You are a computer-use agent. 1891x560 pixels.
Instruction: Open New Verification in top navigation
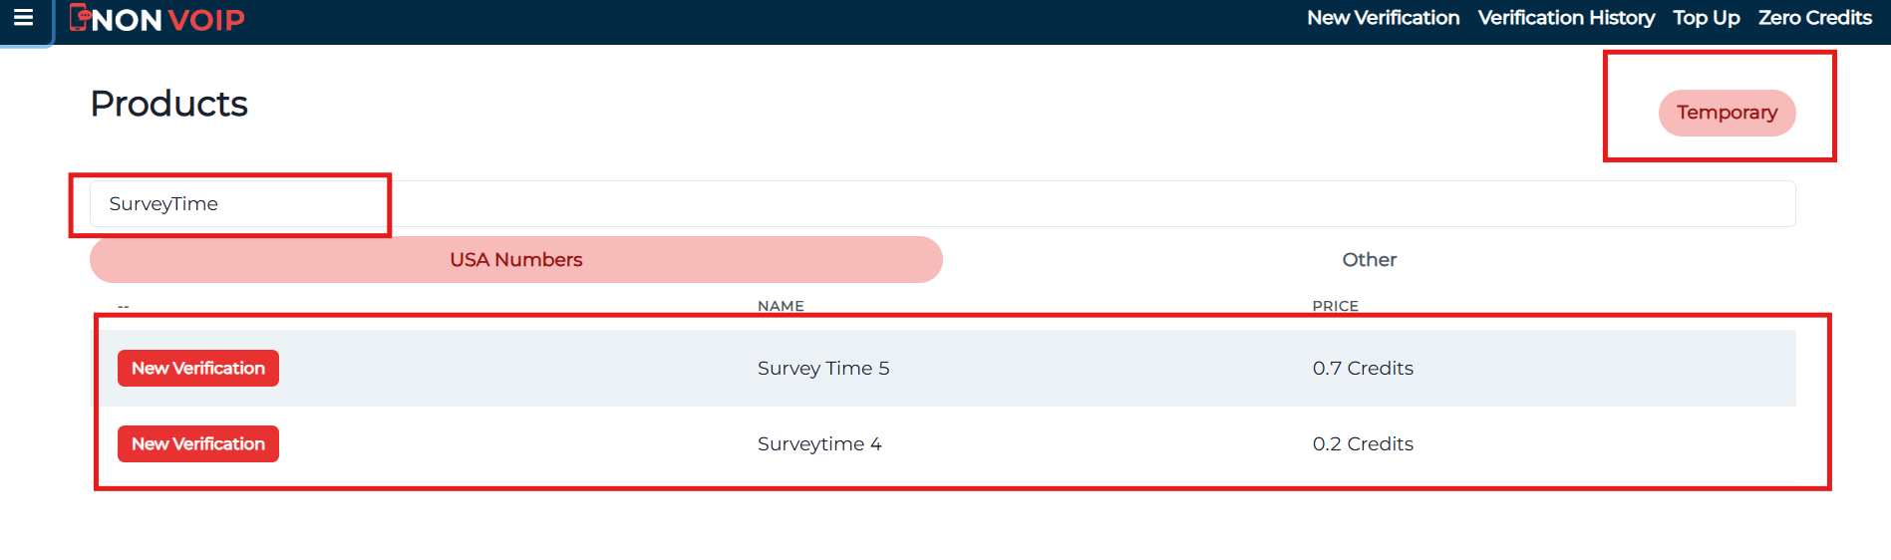tap(1383, 18)
